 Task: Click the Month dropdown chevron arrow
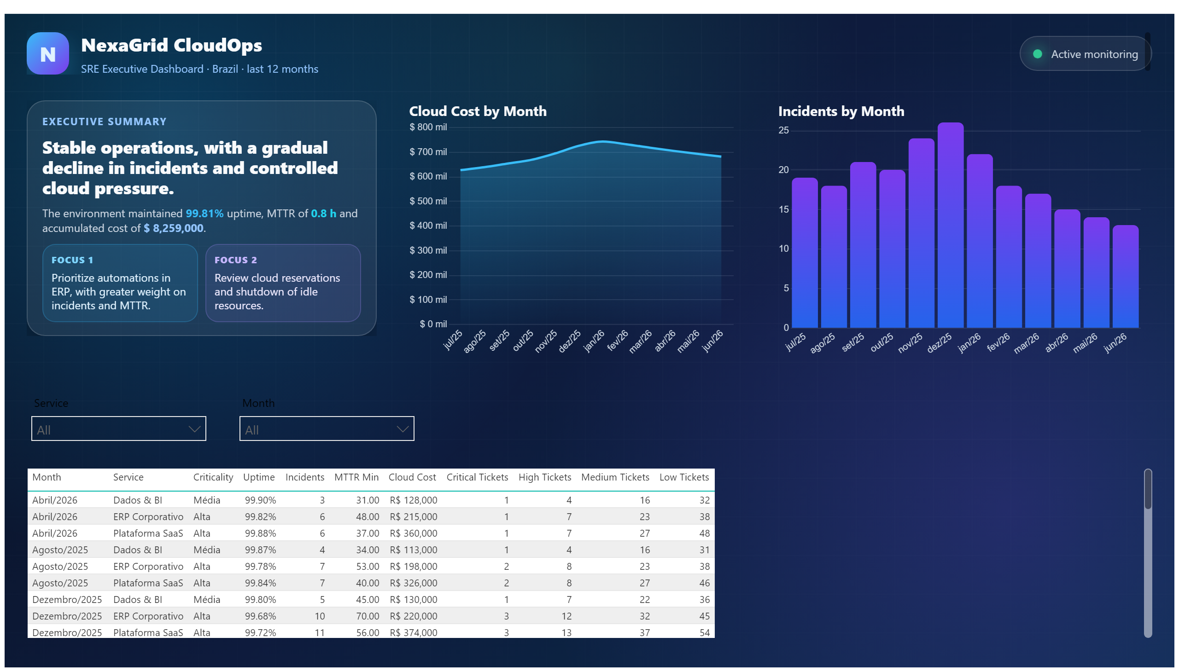[402, 429]
